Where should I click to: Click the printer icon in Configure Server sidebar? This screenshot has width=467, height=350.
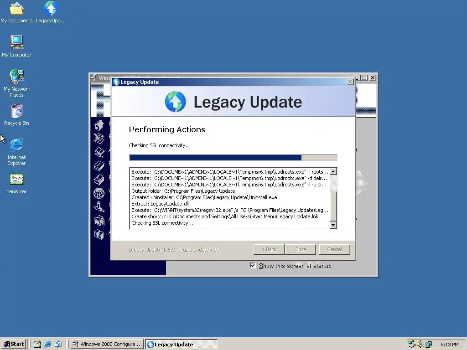[99, 180]
